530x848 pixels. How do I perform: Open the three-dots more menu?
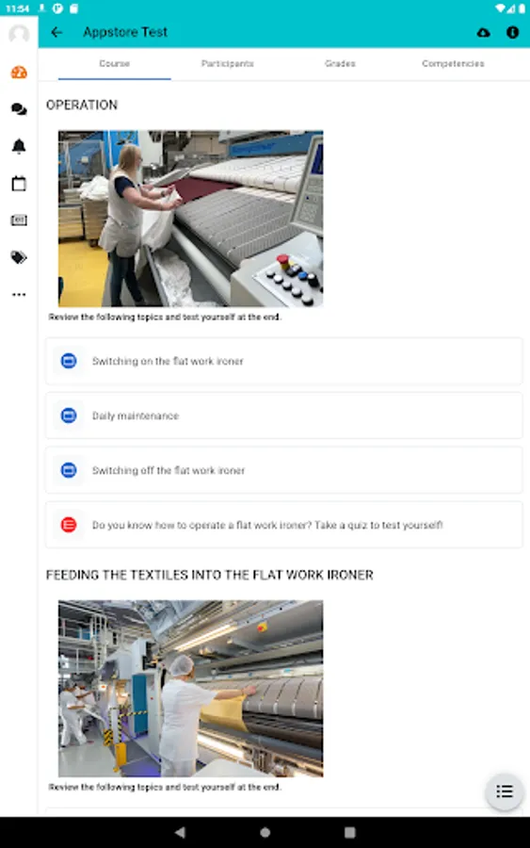click(19, 295)
